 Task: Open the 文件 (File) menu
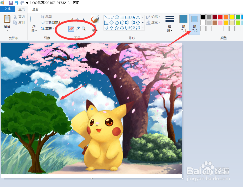pos(7,9)
